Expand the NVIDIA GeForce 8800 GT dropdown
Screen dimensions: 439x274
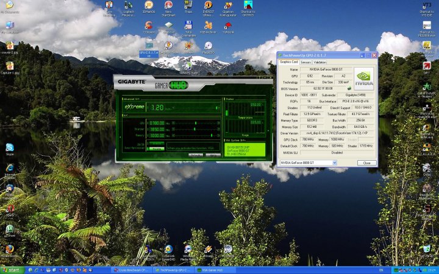[334, 163]
